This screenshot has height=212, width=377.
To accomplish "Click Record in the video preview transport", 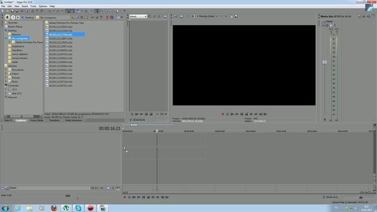I will [223, 114].
